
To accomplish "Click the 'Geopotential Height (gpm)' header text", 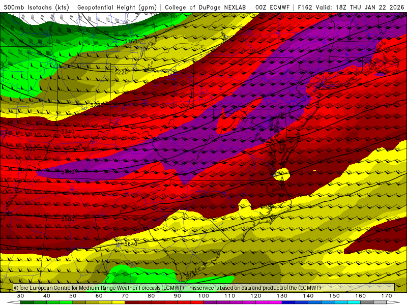I will [x=117, y=7].
